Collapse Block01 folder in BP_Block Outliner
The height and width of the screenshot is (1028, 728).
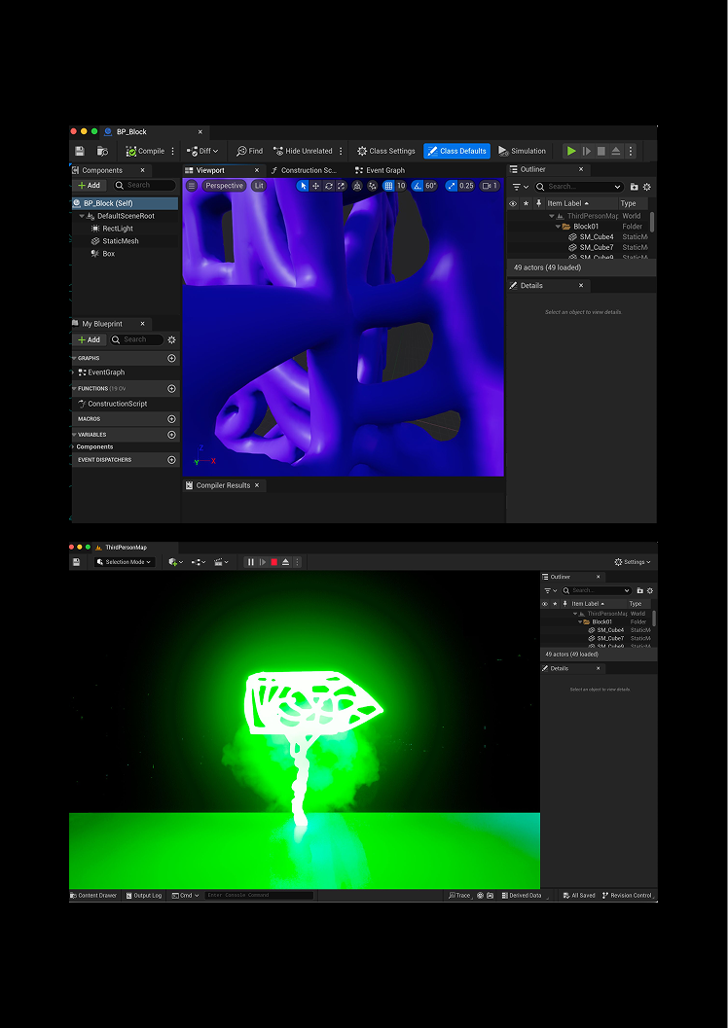[x=558, y=227]
